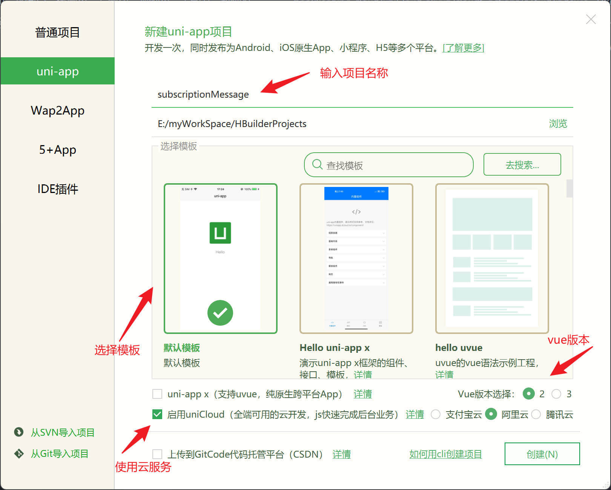Import project via 从SVN导入项目 link

click(63, 432)
